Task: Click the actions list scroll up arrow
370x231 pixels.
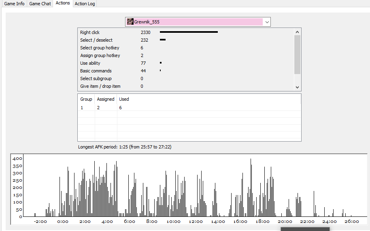Action: coord(297,32)
